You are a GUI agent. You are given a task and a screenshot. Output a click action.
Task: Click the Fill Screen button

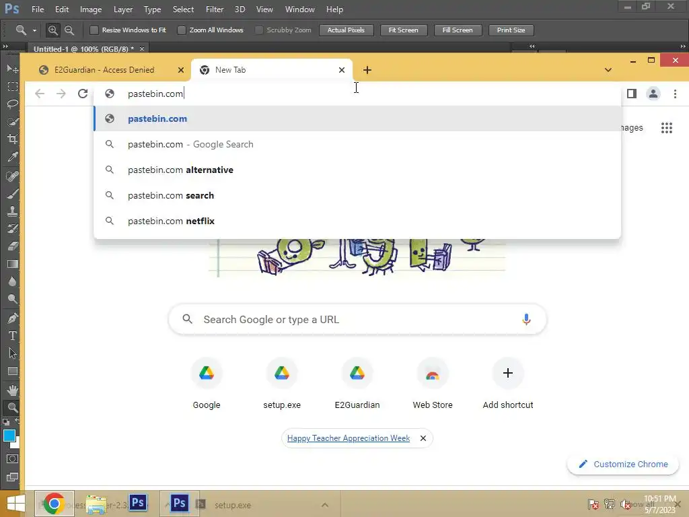[458, 30]
